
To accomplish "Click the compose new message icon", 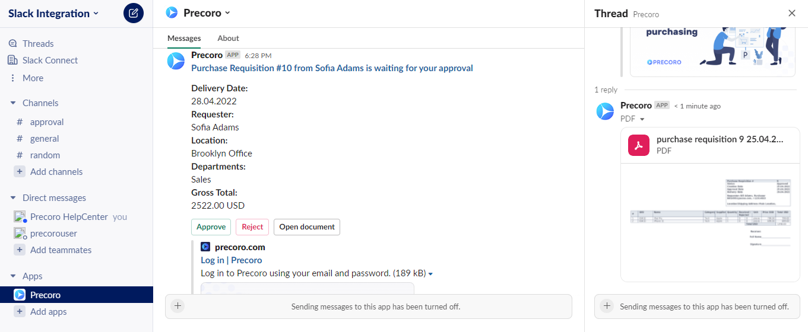I will (x=134, y=13).
